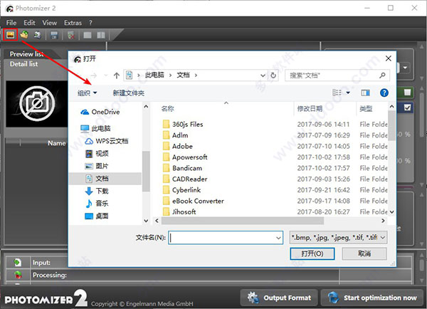Toggle the checkbox in Photomizer right panel

tap(407, 108)
